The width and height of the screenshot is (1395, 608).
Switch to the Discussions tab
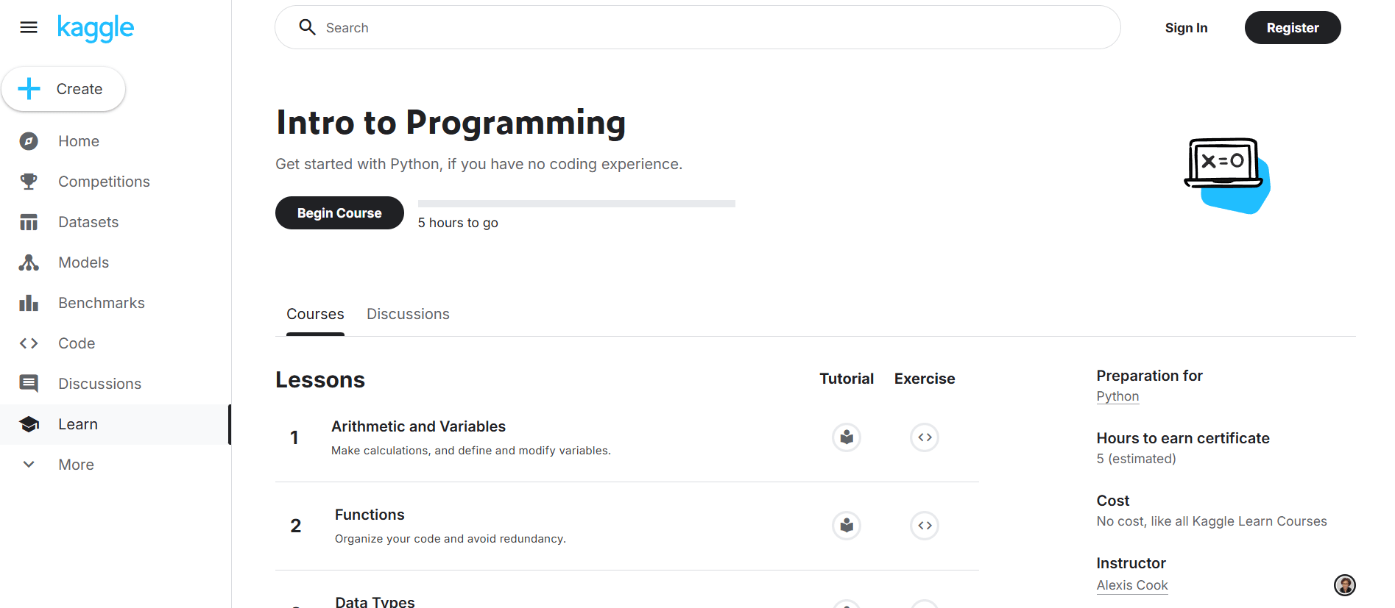click(x=408, y=314)
